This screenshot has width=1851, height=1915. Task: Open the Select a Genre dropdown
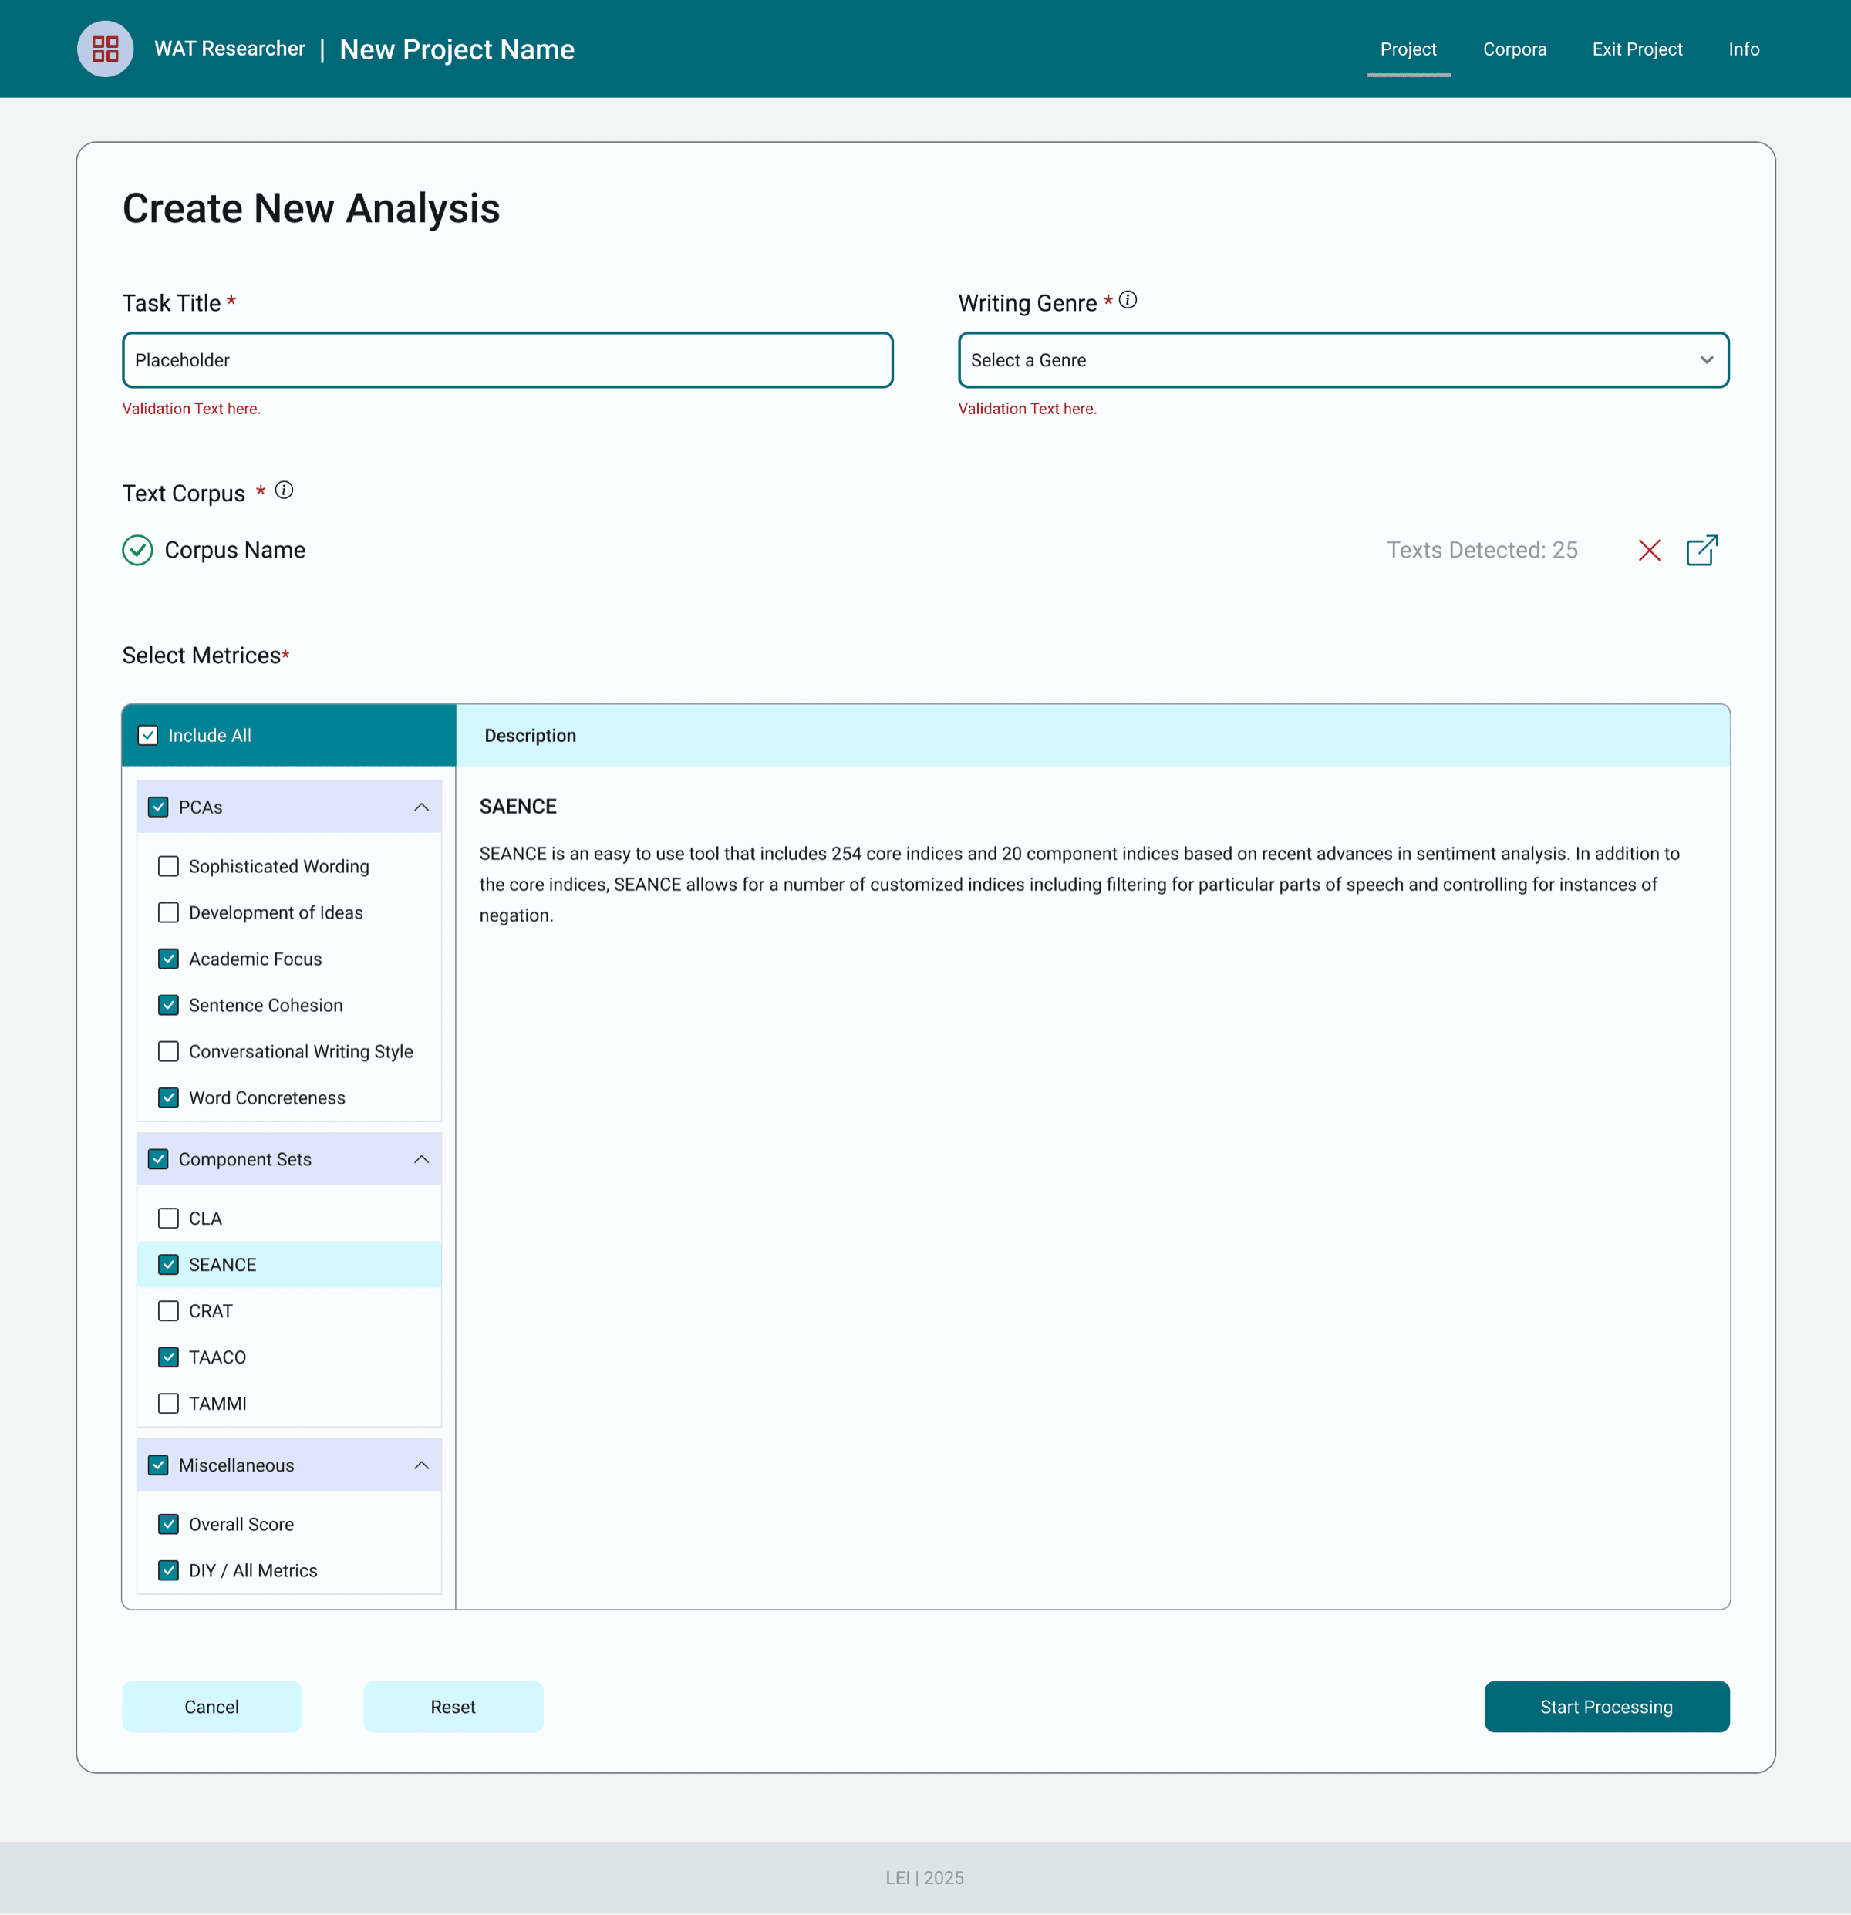click(x=1344, y=360)
